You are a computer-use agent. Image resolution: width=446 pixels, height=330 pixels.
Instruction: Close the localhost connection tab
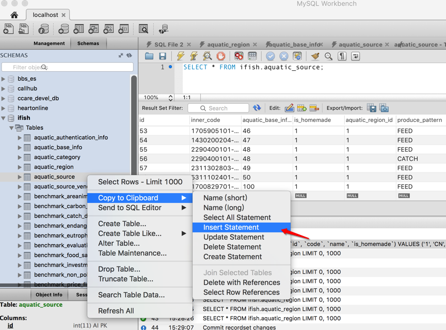tap(63, 15)
